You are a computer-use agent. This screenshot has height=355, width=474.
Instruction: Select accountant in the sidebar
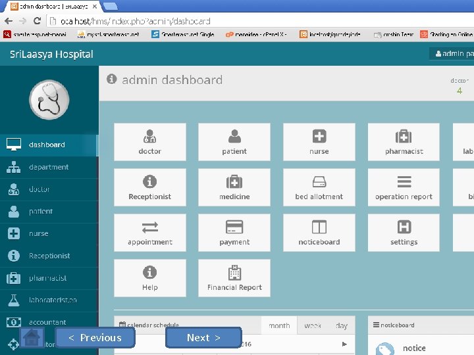point(49,322)
